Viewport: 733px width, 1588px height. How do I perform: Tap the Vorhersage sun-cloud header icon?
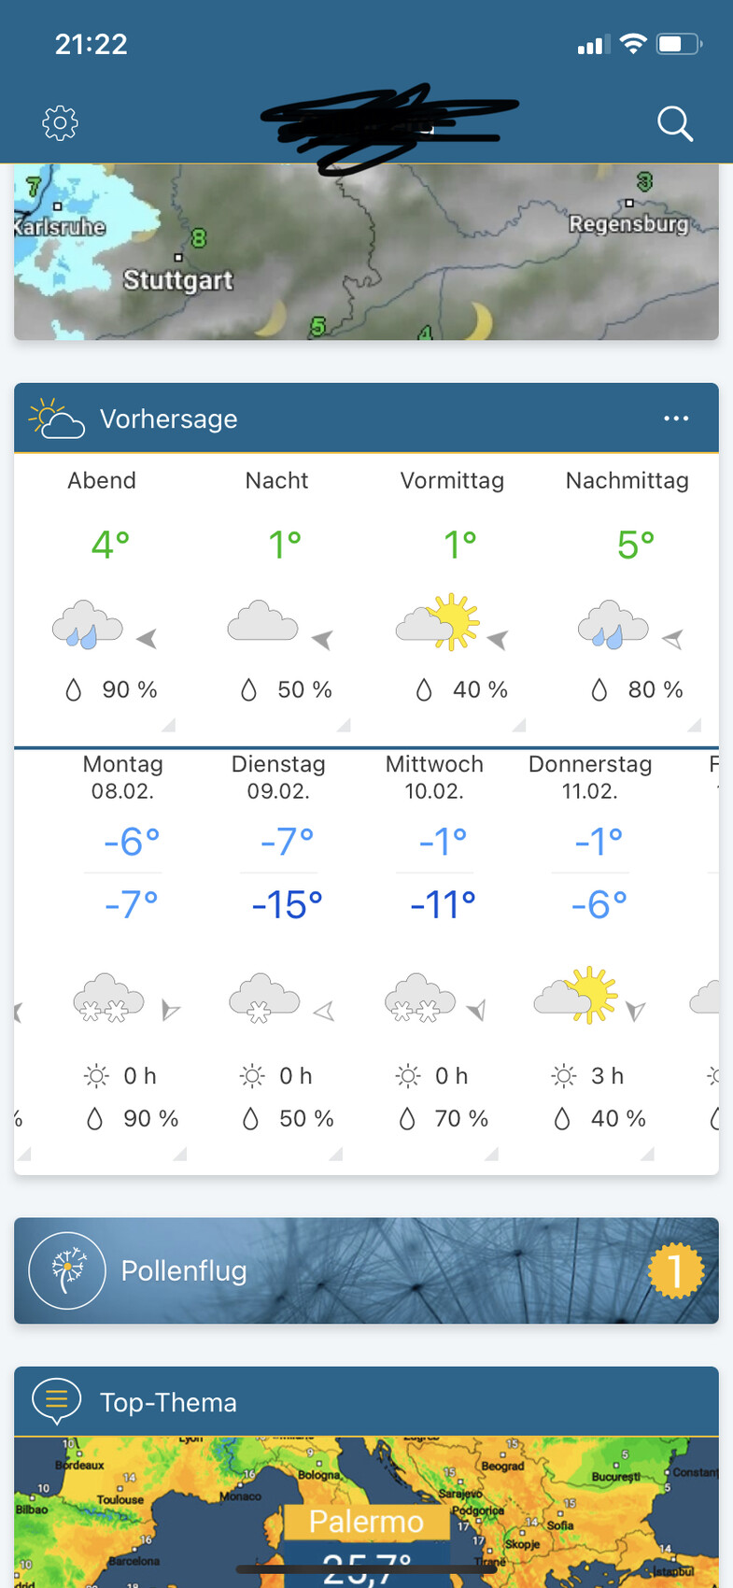point(56,418)
